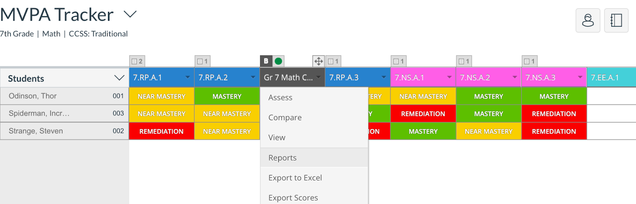Click the MVPA Tracker title text
The height and width of the screenshot is (204, 636).
(57, 15)
